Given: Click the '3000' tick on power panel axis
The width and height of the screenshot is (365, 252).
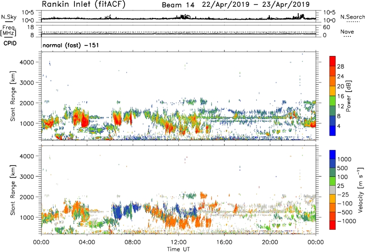Looking at the screenshot, I should pos(27,83).
